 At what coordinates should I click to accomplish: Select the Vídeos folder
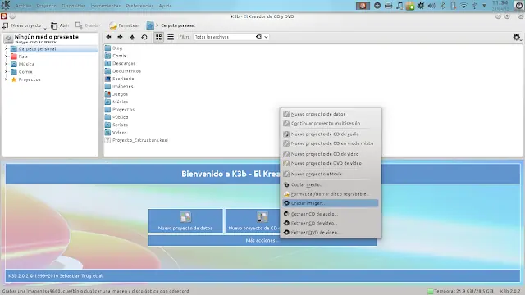pyautogui.click(x=116, y=133)
